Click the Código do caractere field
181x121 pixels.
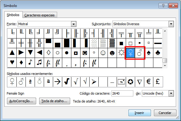tap(122, 93)
